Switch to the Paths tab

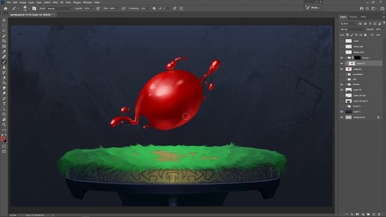[x=363, y=17]
